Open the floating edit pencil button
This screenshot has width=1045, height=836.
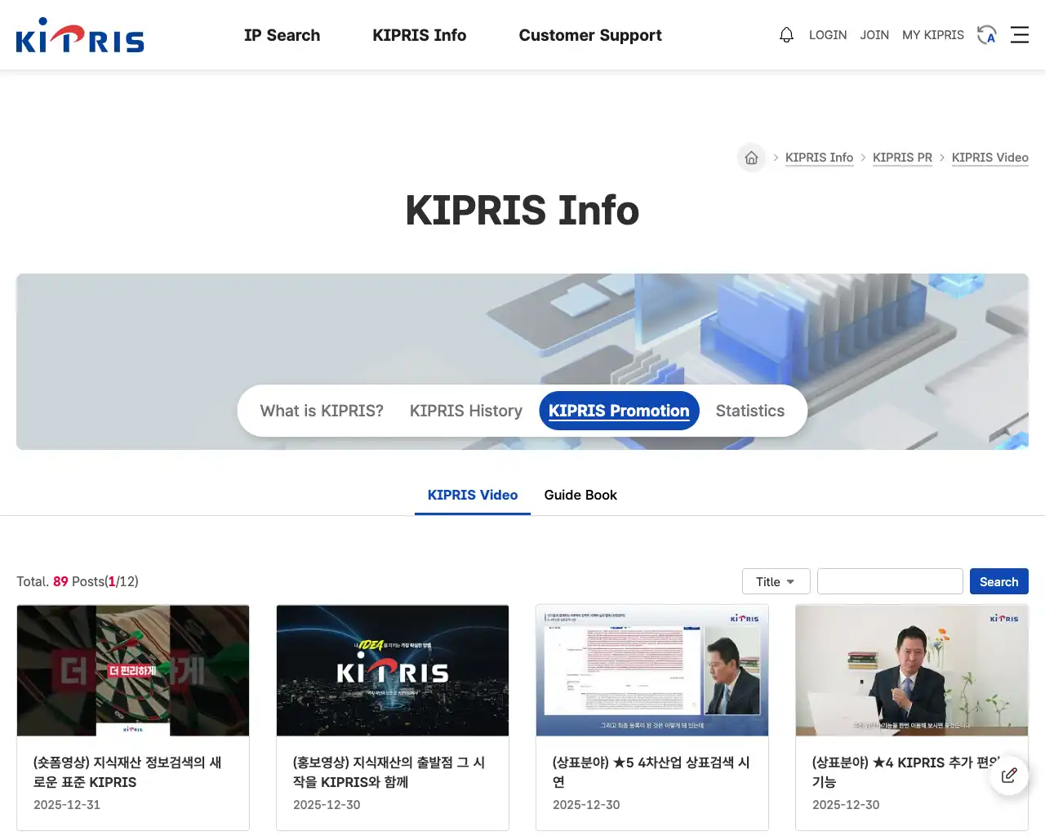[1009, 776]
